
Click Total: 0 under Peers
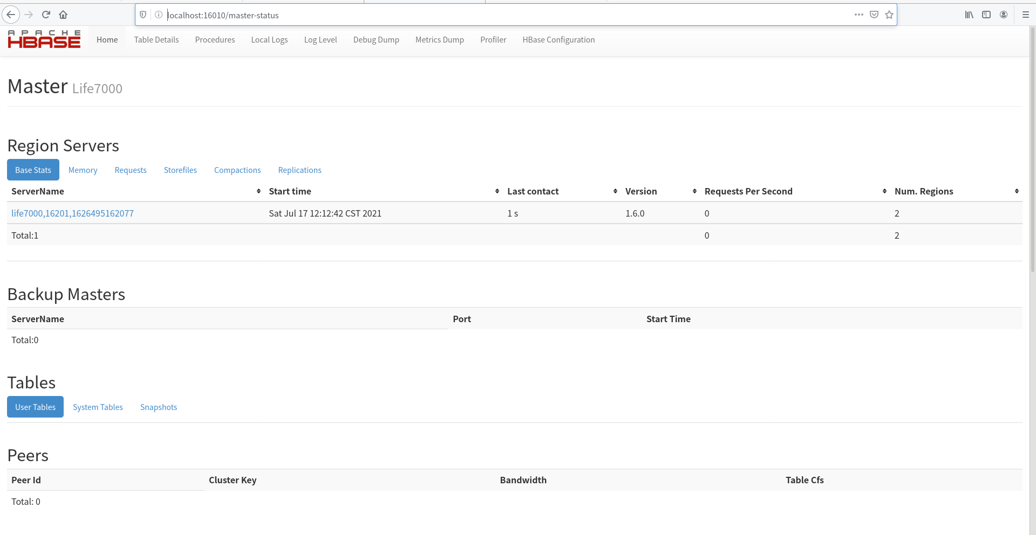(26, 502)
